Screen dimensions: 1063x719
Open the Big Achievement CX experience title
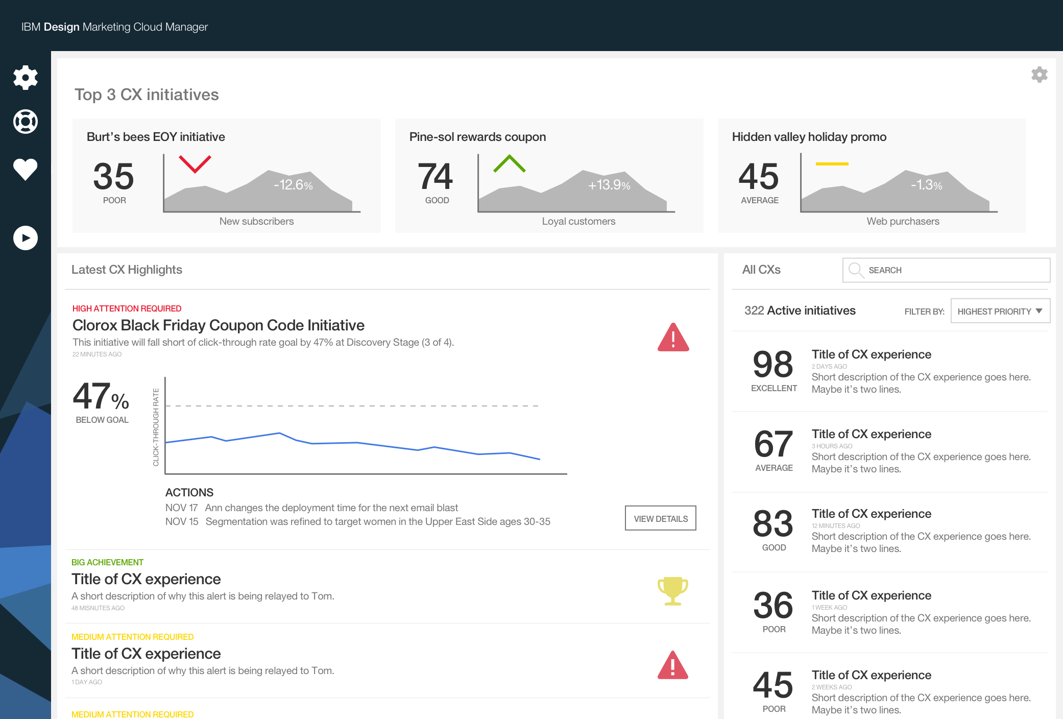click(x=146, y=579)
